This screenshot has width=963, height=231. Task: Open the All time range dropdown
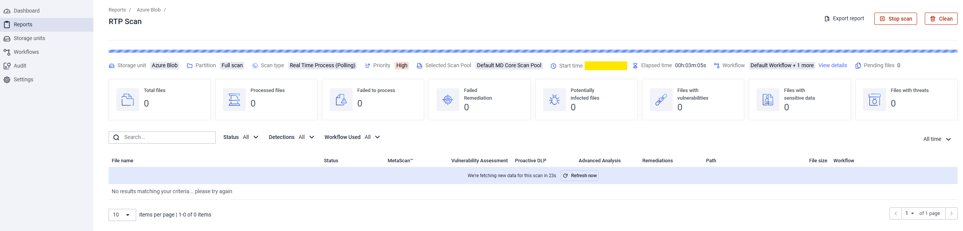click(x=937, y=139)
